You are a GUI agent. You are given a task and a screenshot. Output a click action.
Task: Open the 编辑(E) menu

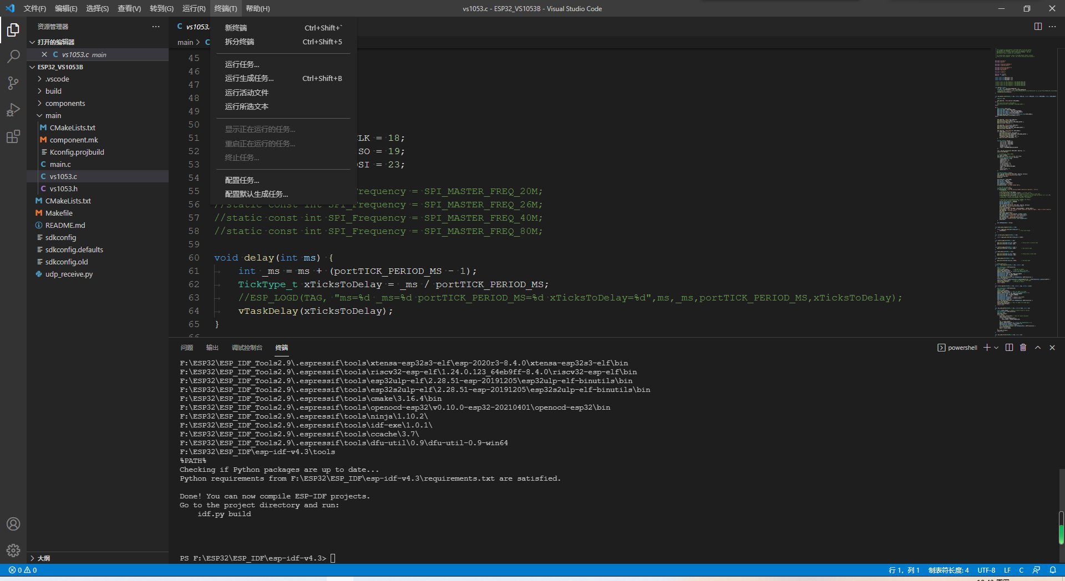pyautogui.click(x=66, y=8)
